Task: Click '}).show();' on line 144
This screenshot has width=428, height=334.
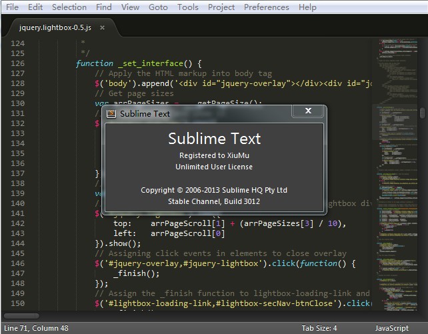Action: 118,243
